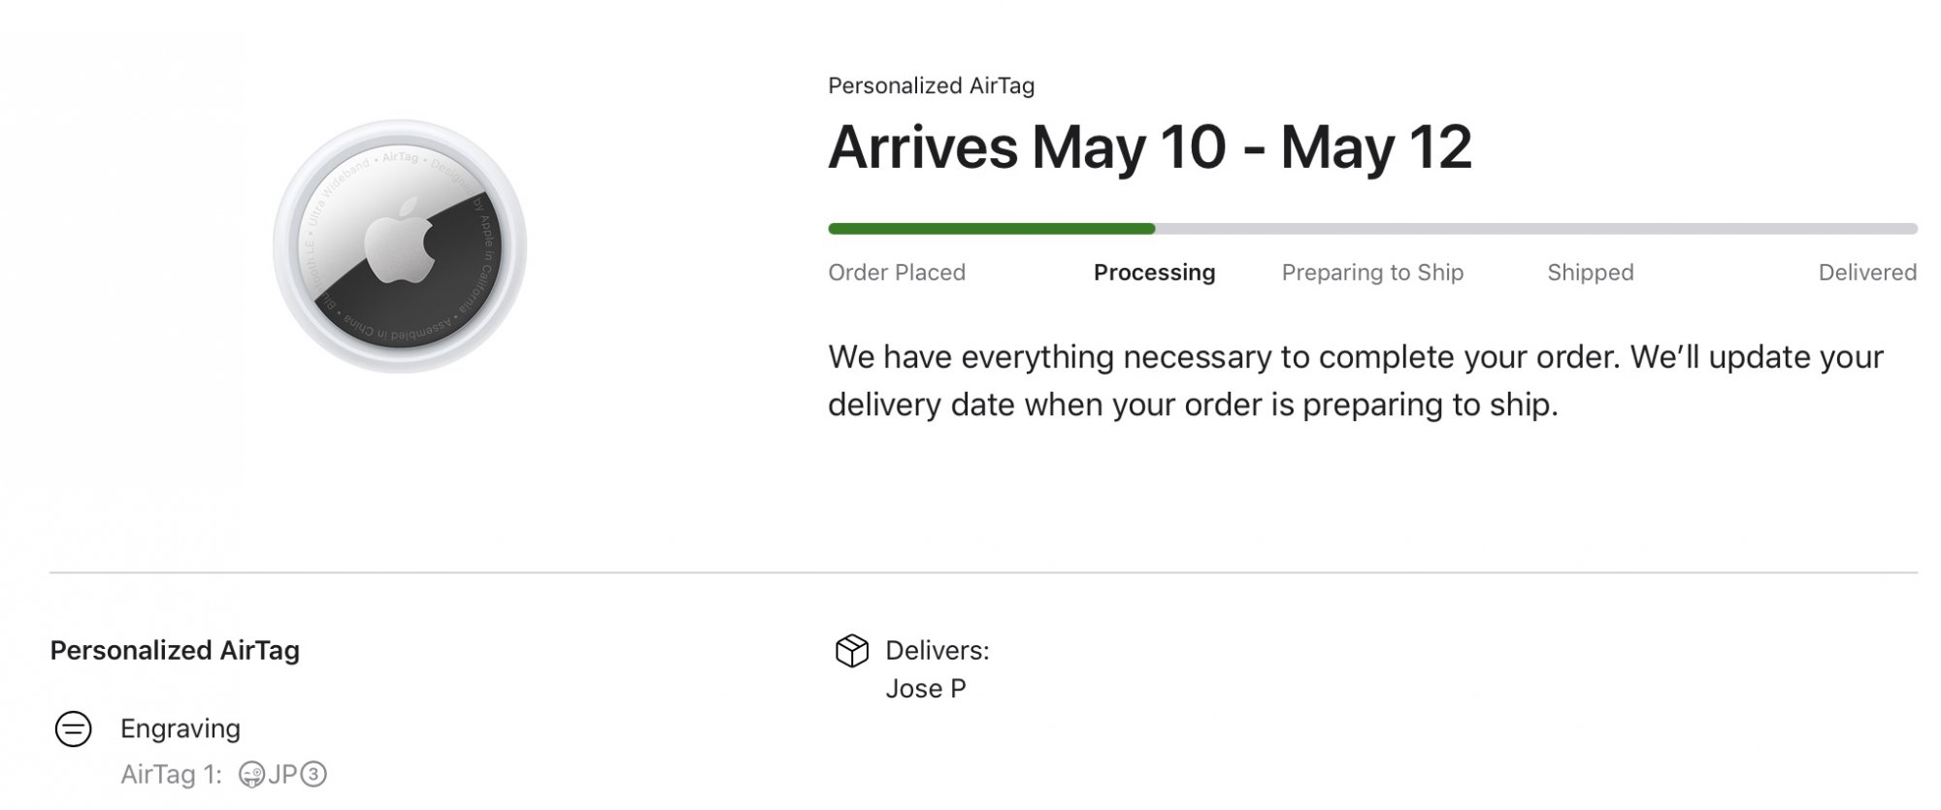The image size is (1941, 810).
Task: Click the Engraving label
Action: pyautogui.click(x=181, y=729)
